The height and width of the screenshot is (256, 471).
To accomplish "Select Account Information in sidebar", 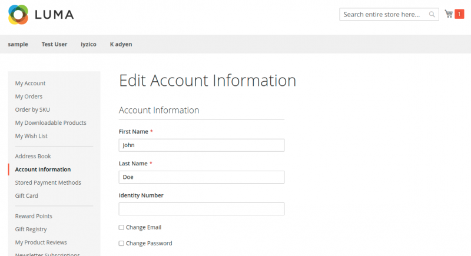I will pos(43,169).
